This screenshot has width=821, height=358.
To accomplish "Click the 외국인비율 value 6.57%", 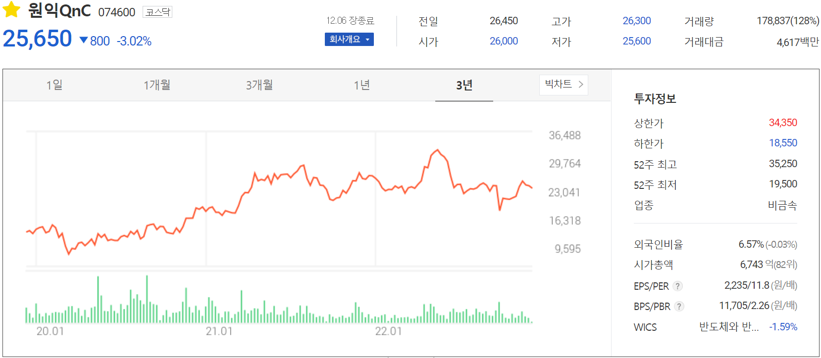I will 751,244.
